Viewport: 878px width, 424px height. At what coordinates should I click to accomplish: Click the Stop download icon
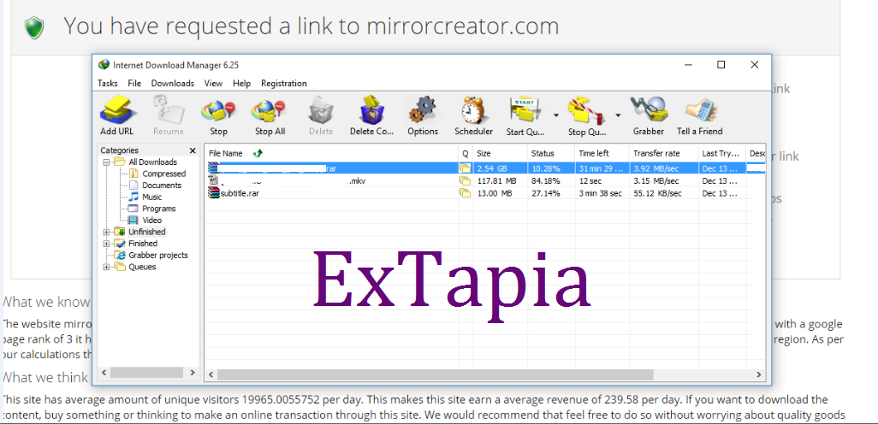[218, 110]
